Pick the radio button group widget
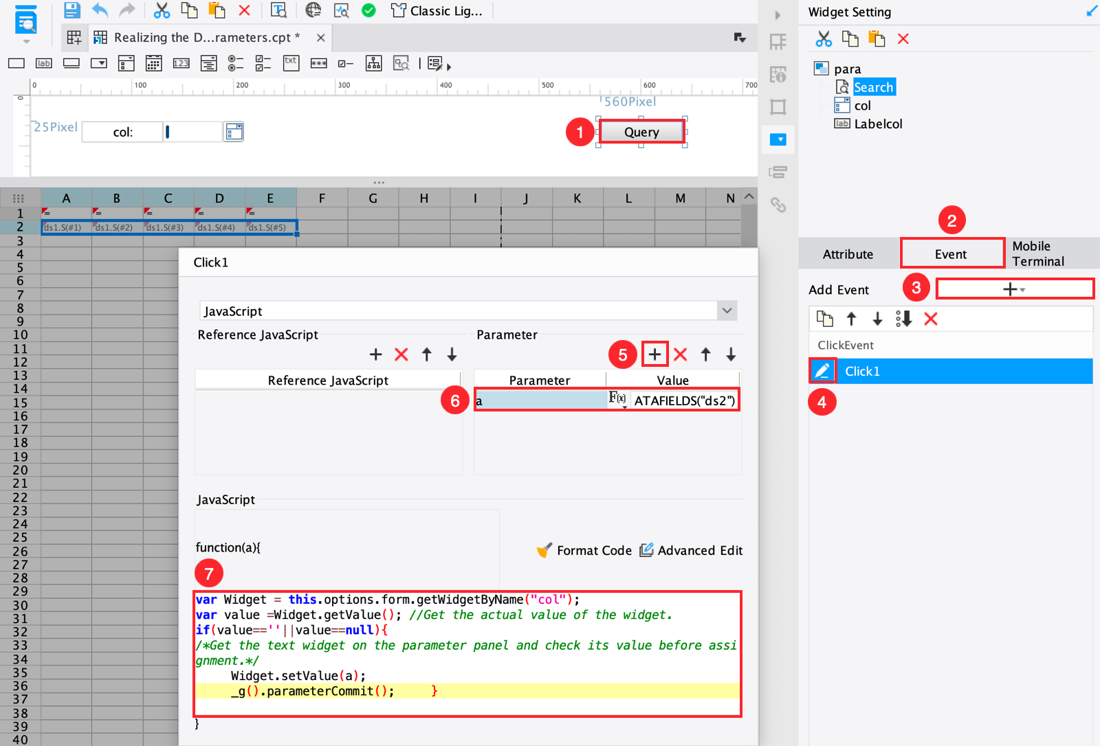 pyautogui.click(x=236, y=64)
